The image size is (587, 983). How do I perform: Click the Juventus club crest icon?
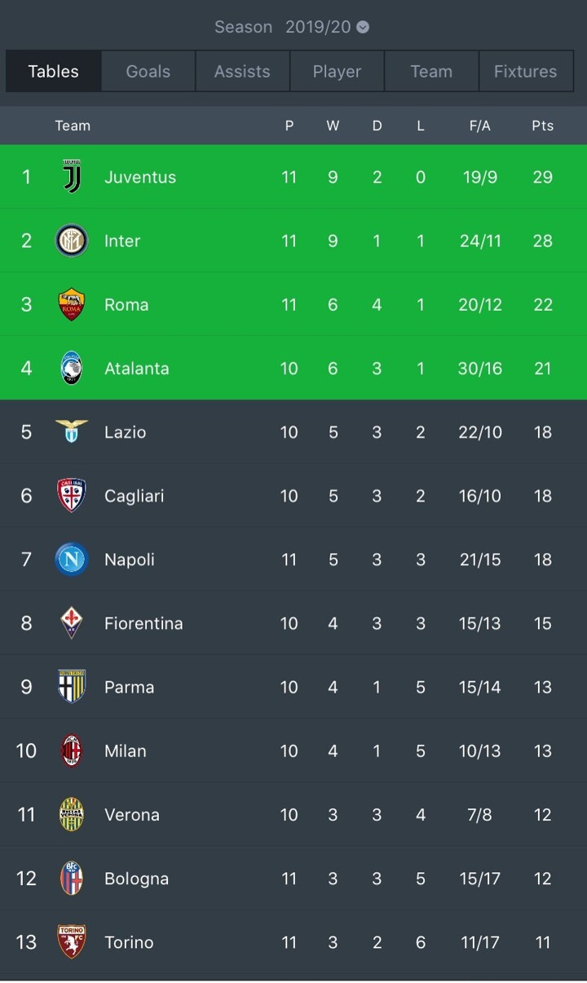(x=72, y=176)
